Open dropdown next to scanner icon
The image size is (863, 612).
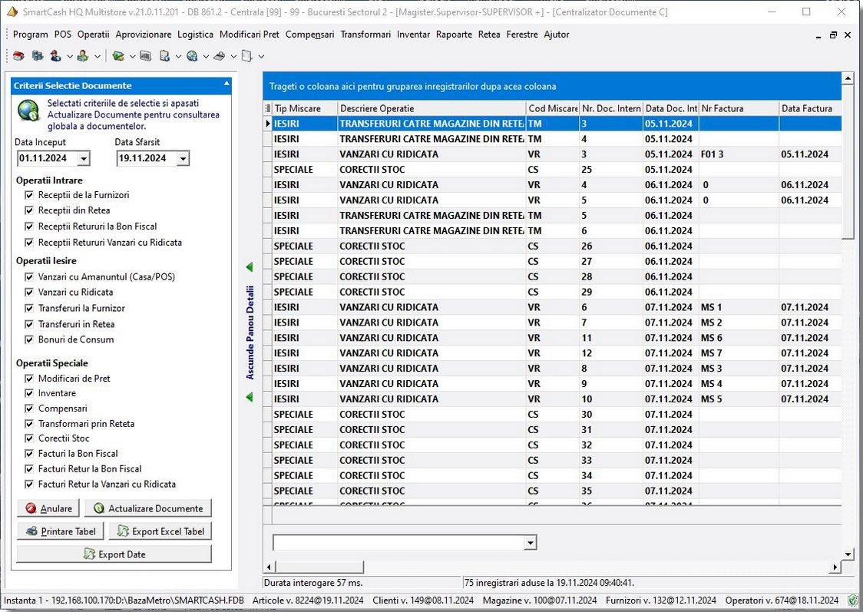point(233,56)
